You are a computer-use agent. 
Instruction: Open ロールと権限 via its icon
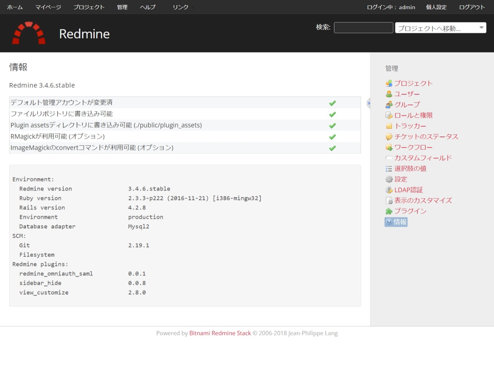click(x=389, y=115)
